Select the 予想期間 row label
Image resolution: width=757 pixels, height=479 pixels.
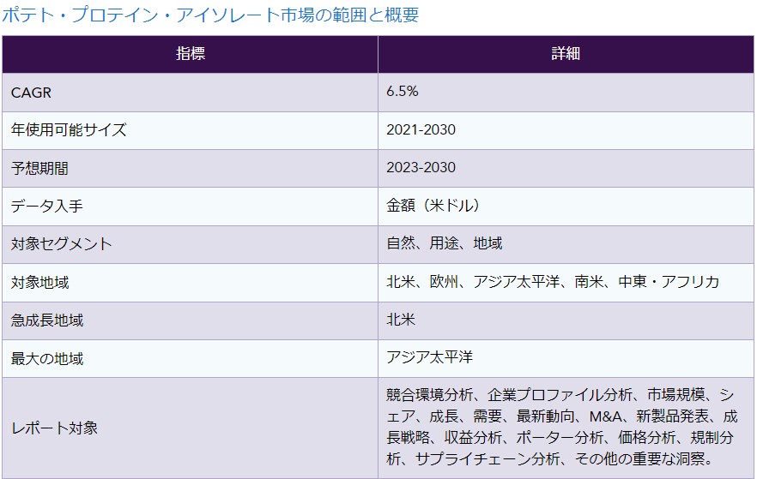coord(39,168)
